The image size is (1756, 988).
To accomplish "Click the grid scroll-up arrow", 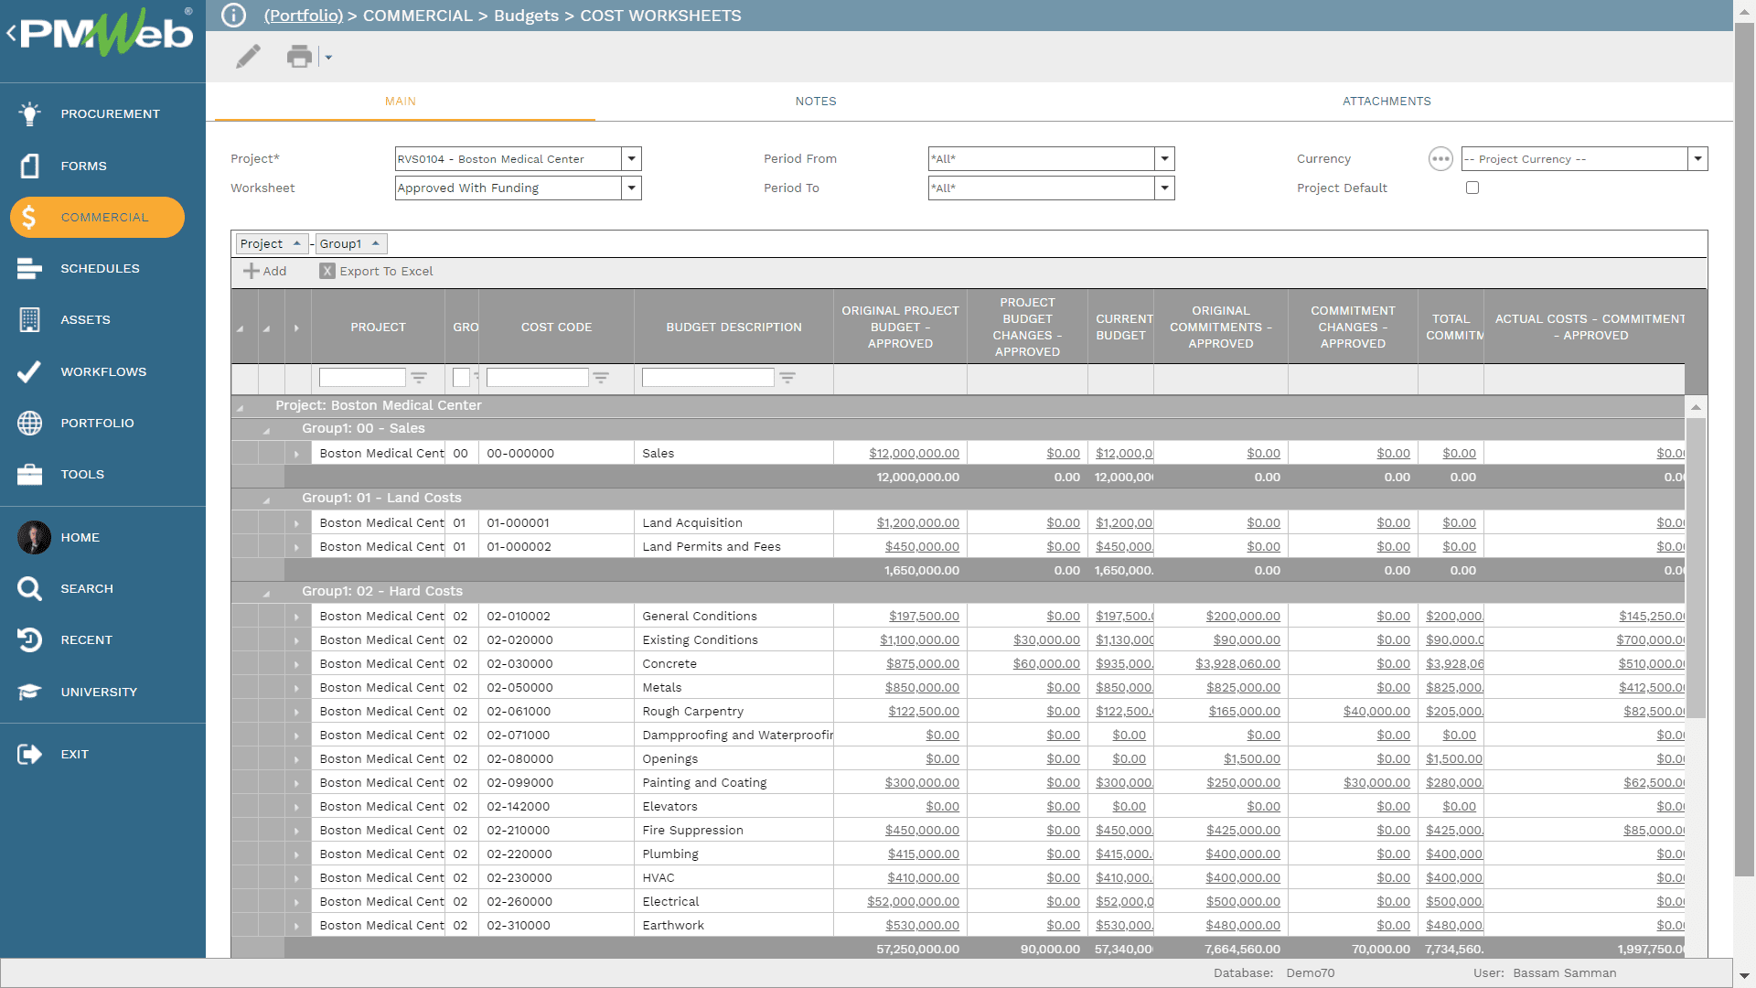I will click(x=1696, y=407).
